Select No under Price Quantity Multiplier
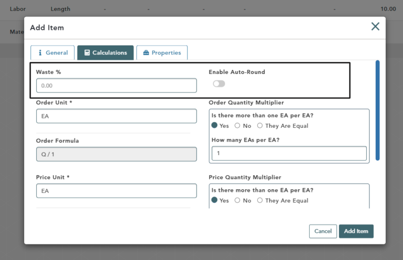 [x=237, y=200]
